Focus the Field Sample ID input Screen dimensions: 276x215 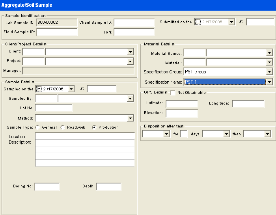coord(57,32)
